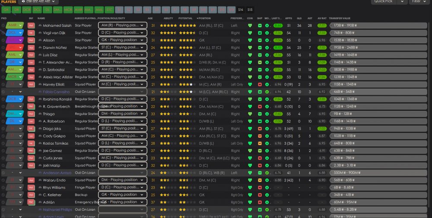Click the Quick Pick button

(x=384, y=2)
